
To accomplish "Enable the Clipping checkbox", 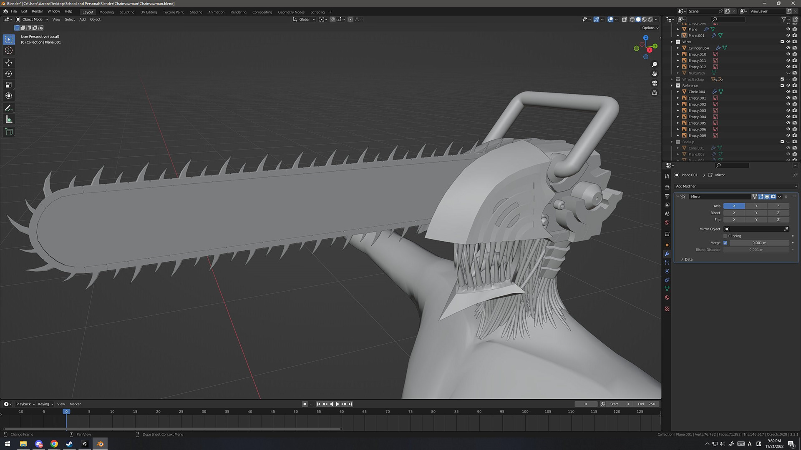I will pos(725,236).
